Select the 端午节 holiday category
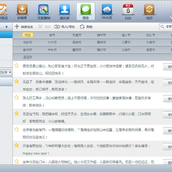The height and width of the screenshot is (172, 172). click(101, 35)
